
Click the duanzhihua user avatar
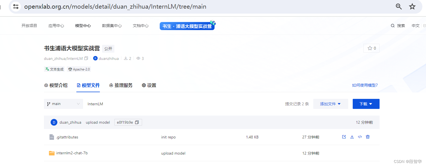[95, 58]
